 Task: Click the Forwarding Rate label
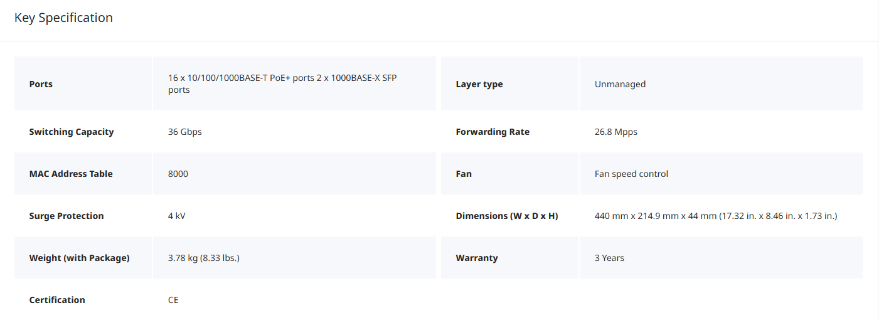(493, 132)
